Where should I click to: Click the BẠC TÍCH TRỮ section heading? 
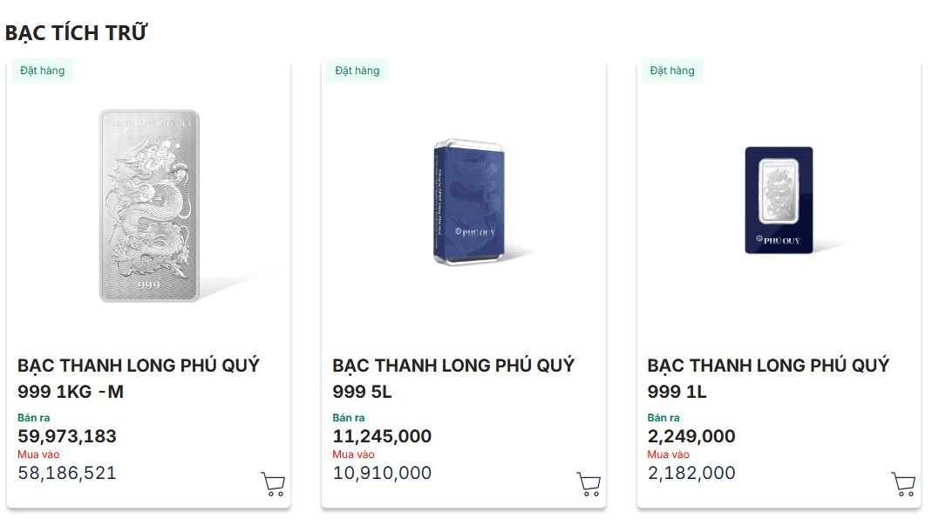76,33
